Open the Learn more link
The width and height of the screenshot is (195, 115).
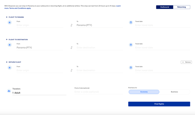coord(118,6)
